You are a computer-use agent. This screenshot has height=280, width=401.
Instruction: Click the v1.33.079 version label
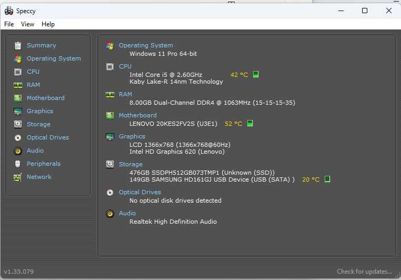18,272
